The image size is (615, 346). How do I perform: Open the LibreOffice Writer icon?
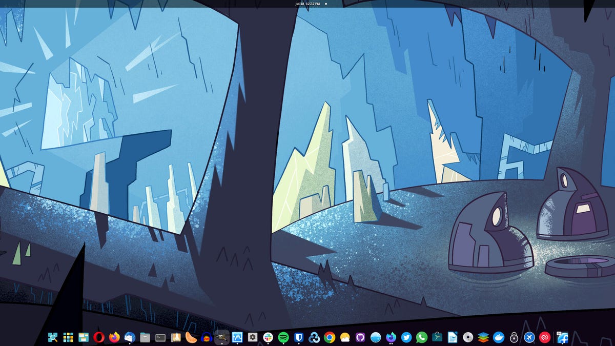(x=453, y=337)
